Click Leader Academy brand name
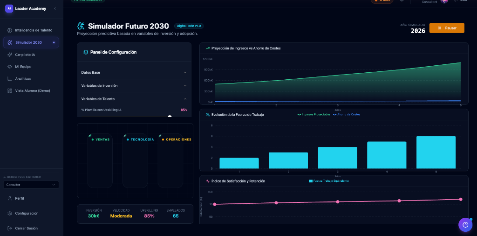Viewport: 477px width, 236px height. click(x=31, y=8)
